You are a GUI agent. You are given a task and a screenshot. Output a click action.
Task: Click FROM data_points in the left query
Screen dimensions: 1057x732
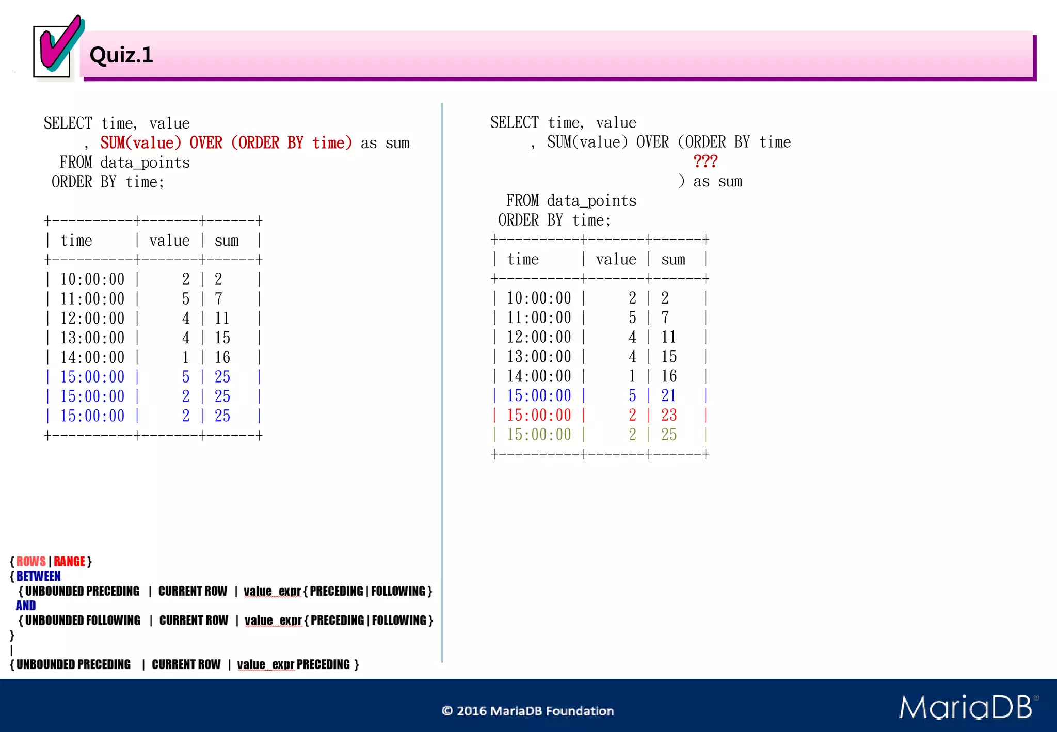[125, 163]
